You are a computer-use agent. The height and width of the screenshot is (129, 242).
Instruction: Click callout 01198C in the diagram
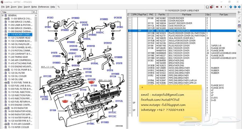click(91, 124)
